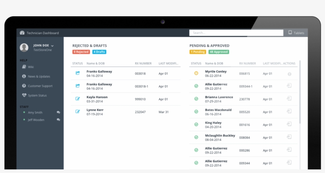Expand the John Doe user dropdown
The height and width of the screenshot is (173, 325).
tap(52, 46)
